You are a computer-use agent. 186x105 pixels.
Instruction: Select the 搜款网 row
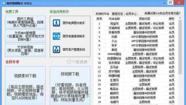click(136, 85)
